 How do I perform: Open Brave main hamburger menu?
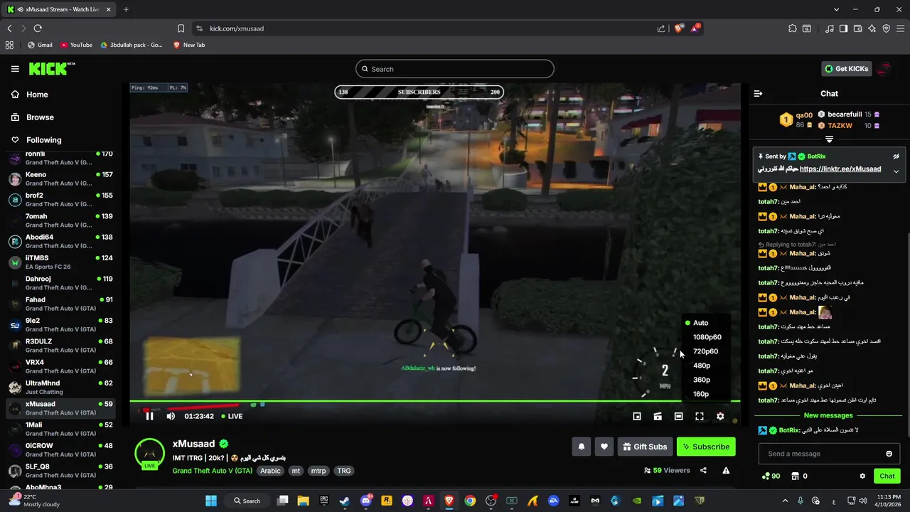(901, 28)
